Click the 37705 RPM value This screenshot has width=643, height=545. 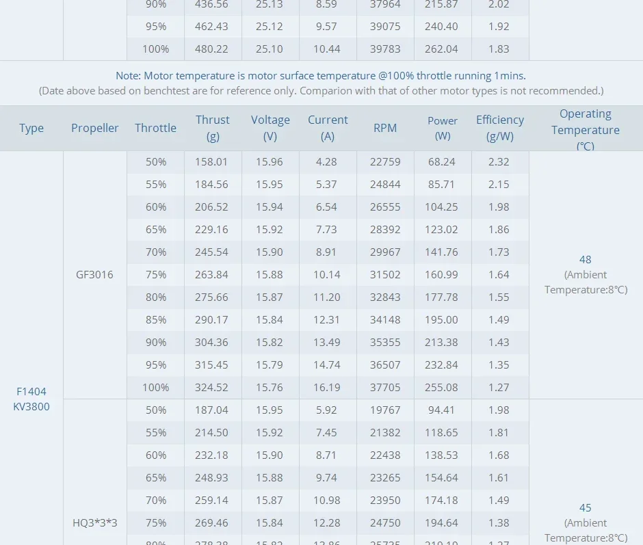coord(385,388)
